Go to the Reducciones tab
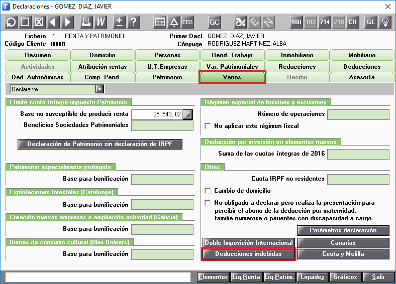This screenshot has width=396, height=284. pyautogui.click(x=297, y=67)
